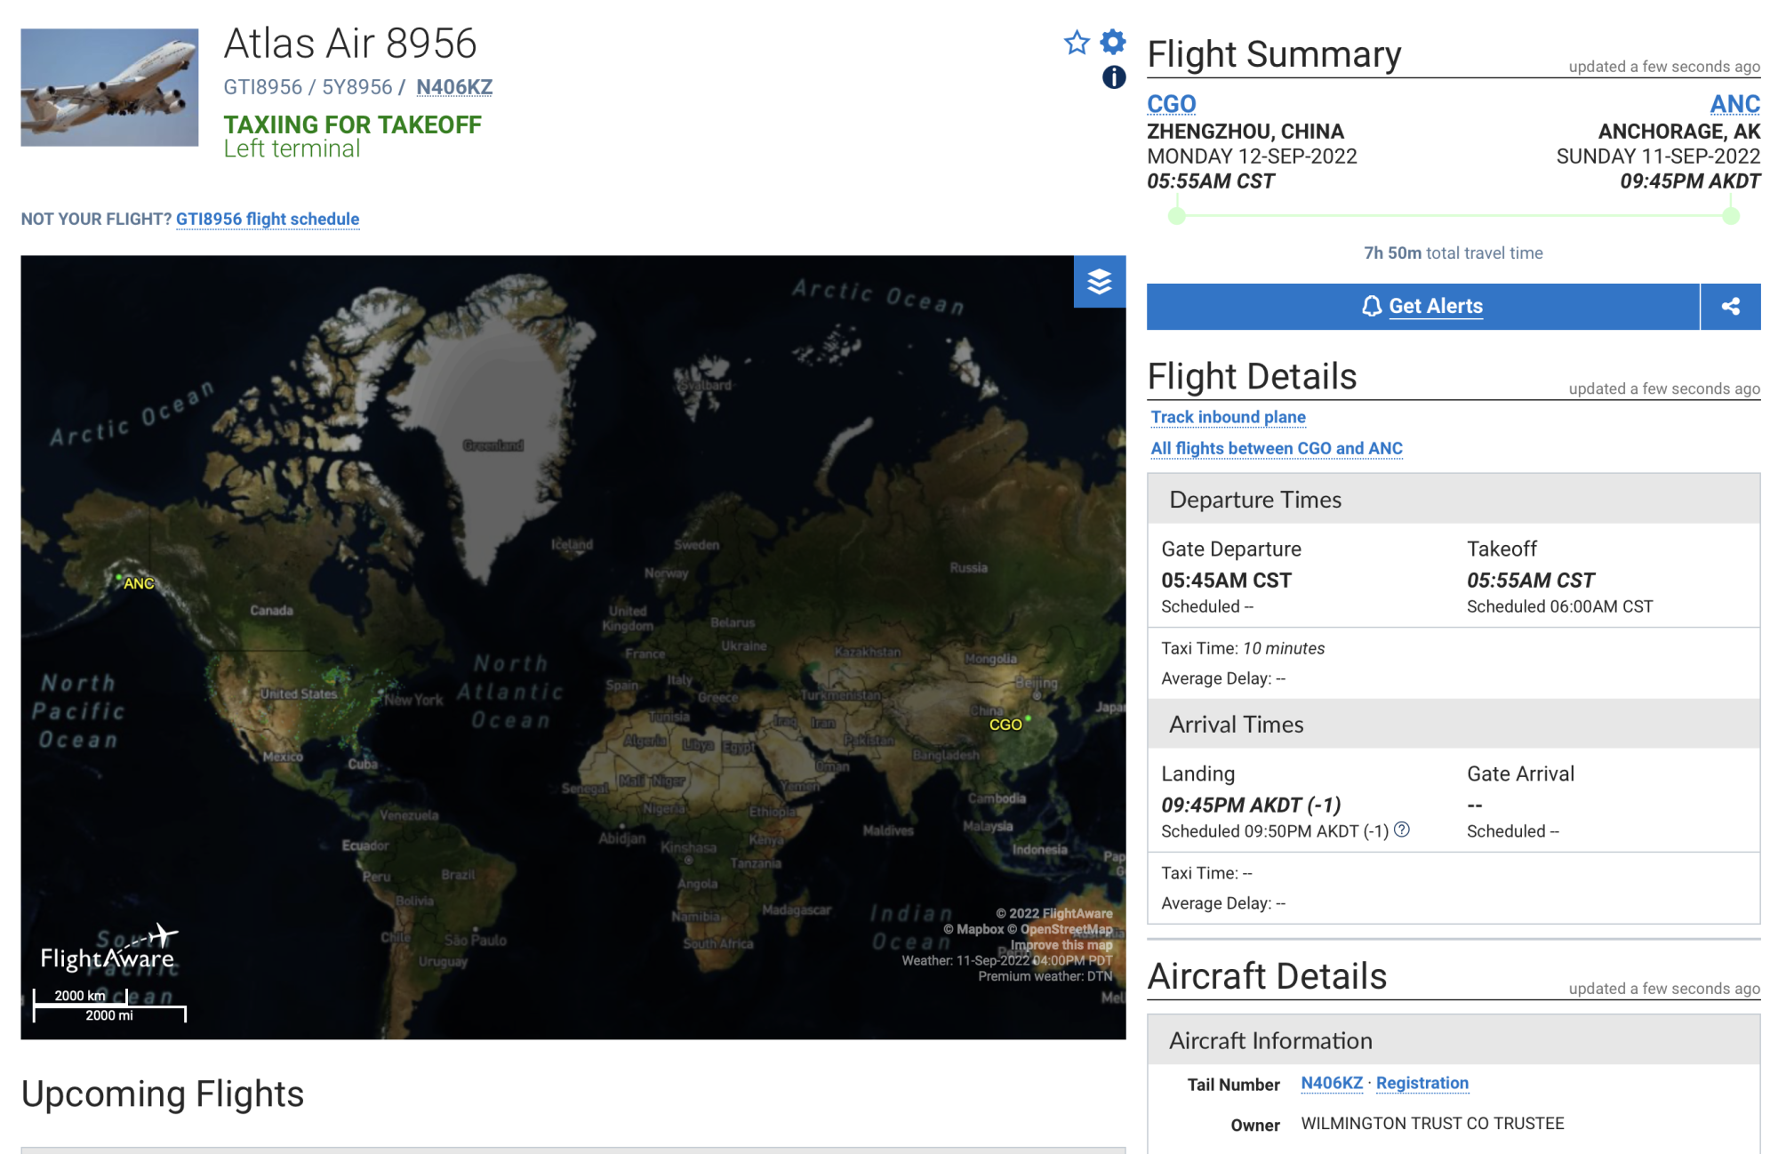Click the aircraft photo thumbnail
Viewport: 1778px width, 1154px height.
[109, 87]
